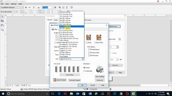172x96 pixels.
Task: Click the color separations toolbar icon
Action: coord(60,7)
